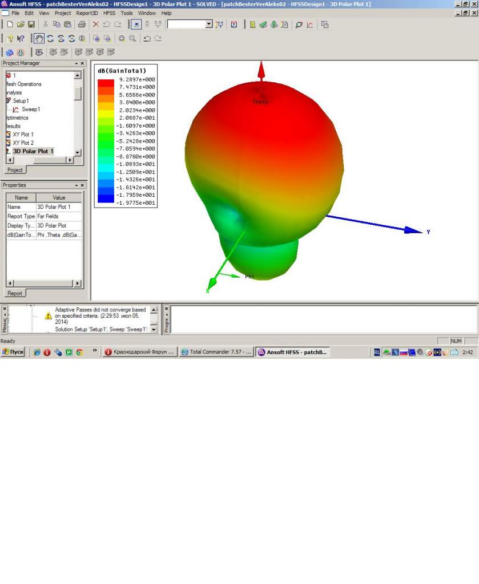The width and height of the screenshot is (479, 584).
Task: Click the 'Far Fields' report type cell
Action: pyautogui.click(x=59, y=216)
